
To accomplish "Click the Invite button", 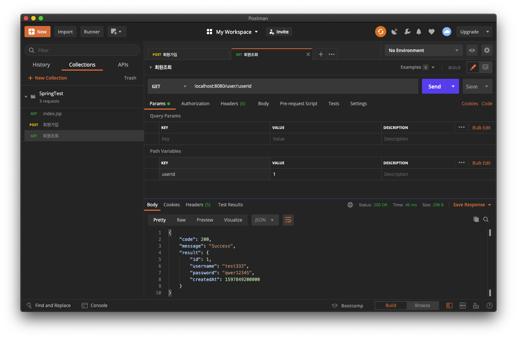I will pyautogui.click(x=279, y=32).
